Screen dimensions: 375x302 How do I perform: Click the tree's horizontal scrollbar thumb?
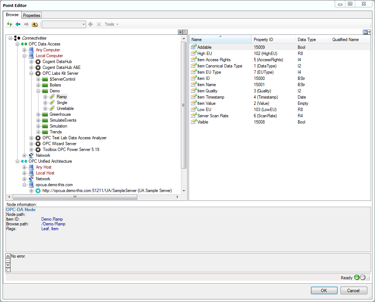74,197
